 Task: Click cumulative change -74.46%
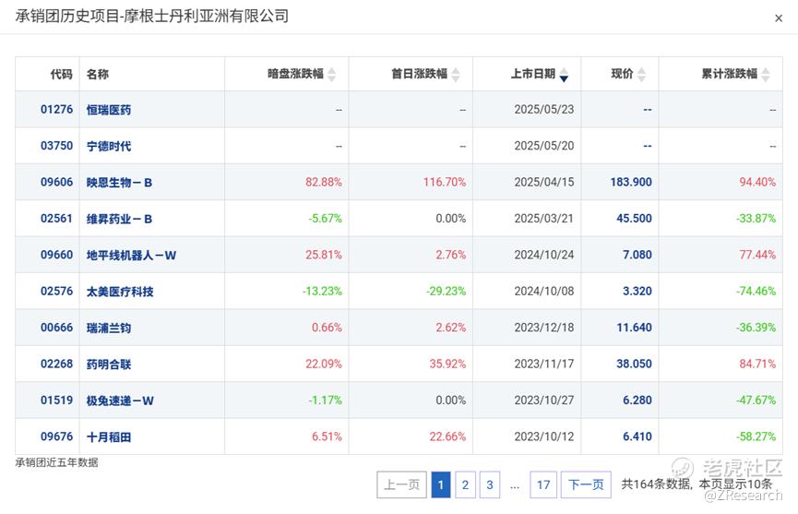coord(756,291)
